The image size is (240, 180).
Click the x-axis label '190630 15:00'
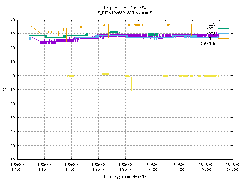(98, 167)
